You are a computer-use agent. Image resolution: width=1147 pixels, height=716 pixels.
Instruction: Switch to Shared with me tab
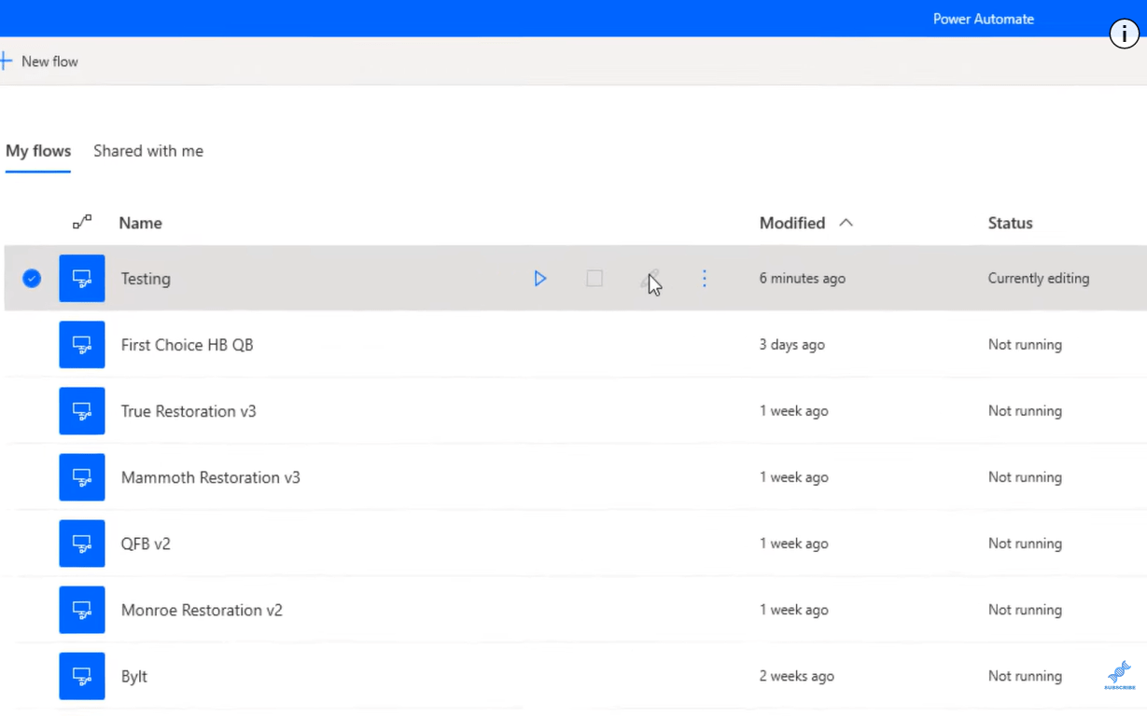[x=148, y=151]
